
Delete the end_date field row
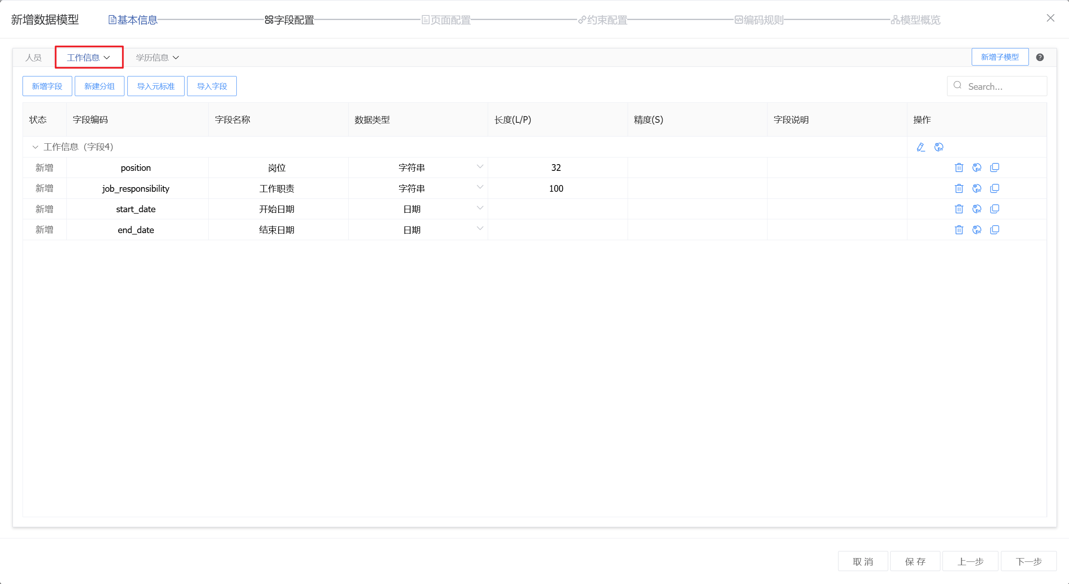pyautogui.click(x=959, y=230)
